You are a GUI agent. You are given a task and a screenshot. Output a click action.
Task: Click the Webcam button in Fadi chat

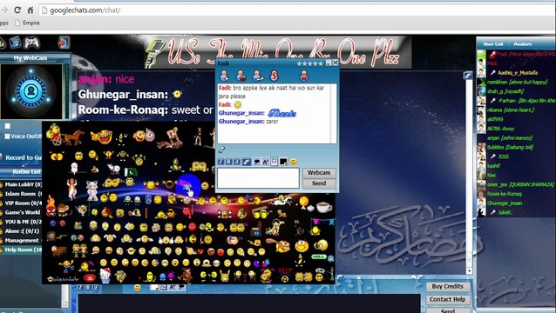coord(319,173)
